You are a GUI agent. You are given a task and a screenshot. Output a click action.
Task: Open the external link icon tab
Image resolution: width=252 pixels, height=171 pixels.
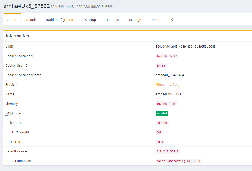point(172,20)
